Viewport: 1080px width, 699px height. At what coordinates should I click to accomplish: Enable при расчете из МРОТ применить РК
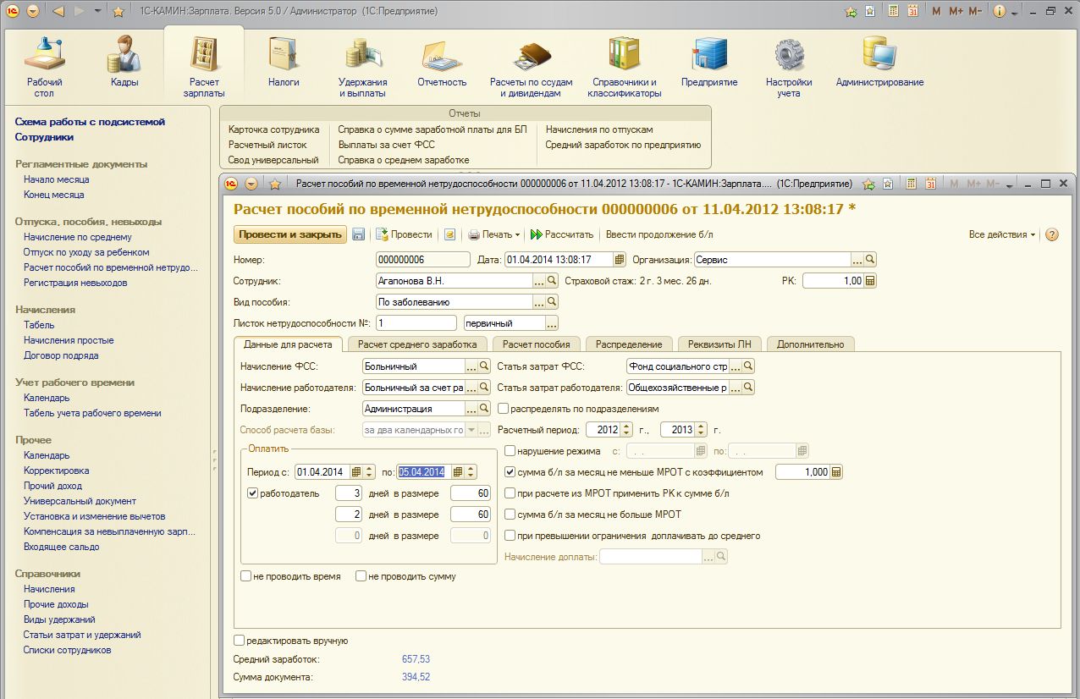pyautogui.click(x=510, y=493)
